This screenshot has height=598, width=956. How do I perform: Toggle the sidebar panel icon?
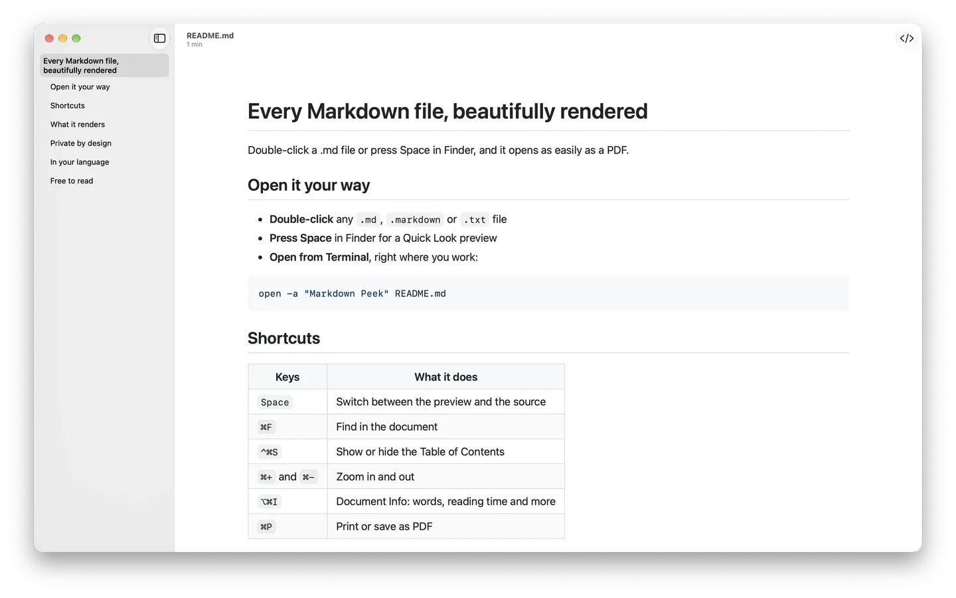coord(159,39)
